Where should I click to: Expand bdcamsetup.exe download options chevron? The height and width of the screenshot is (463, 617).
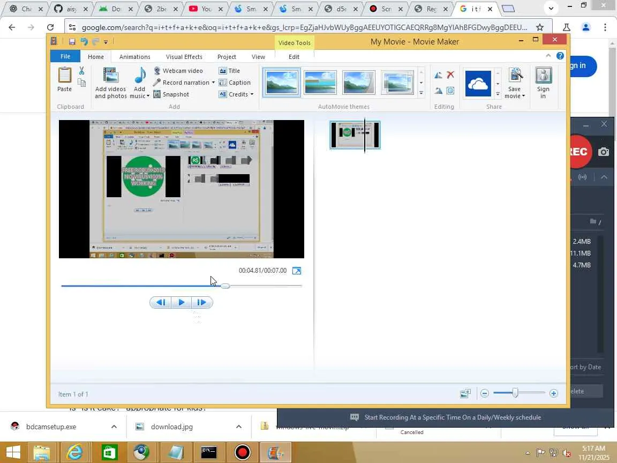(114, 427)
